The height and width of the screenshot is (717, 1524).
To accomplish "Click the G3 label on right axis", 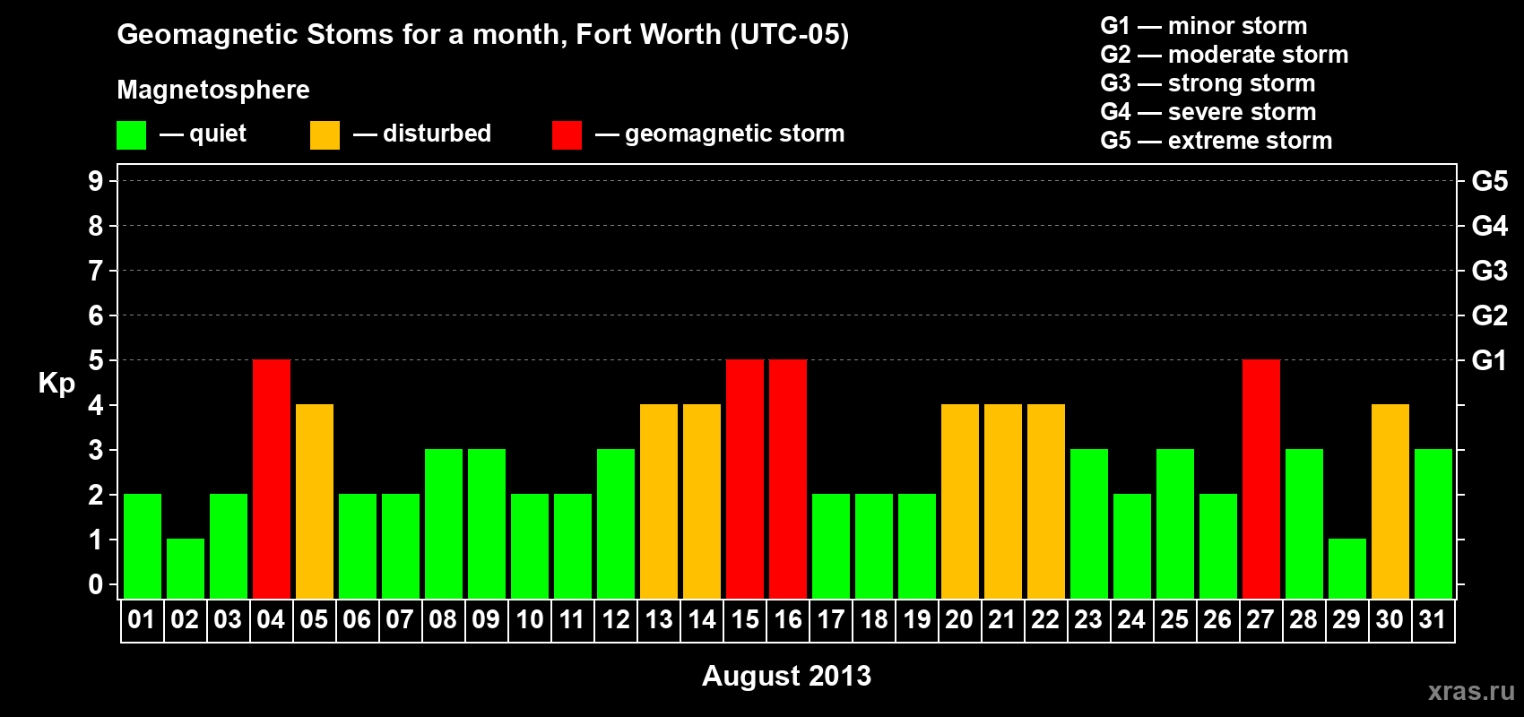I will pos(1490,271).
